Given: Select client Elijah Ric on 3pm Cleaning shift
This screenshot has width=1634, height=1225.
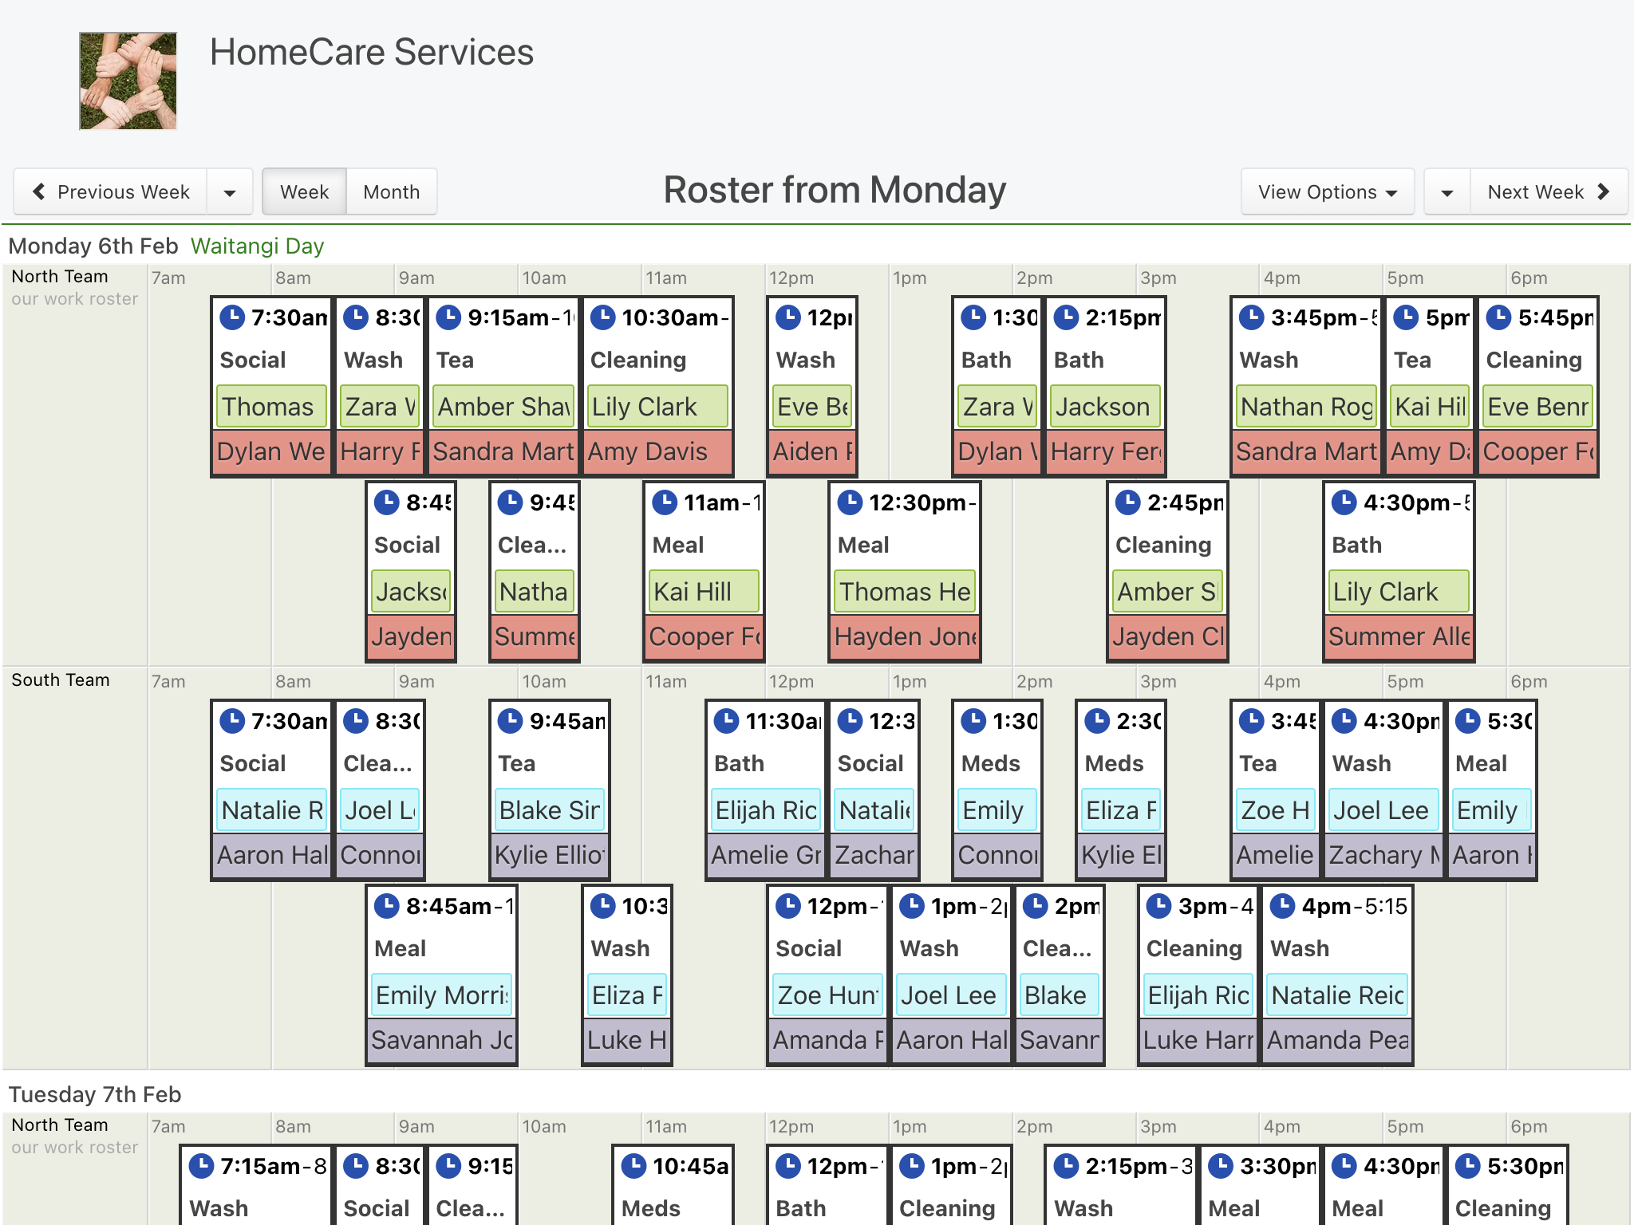Looking at the screenshot, I should pos(1198,995).
